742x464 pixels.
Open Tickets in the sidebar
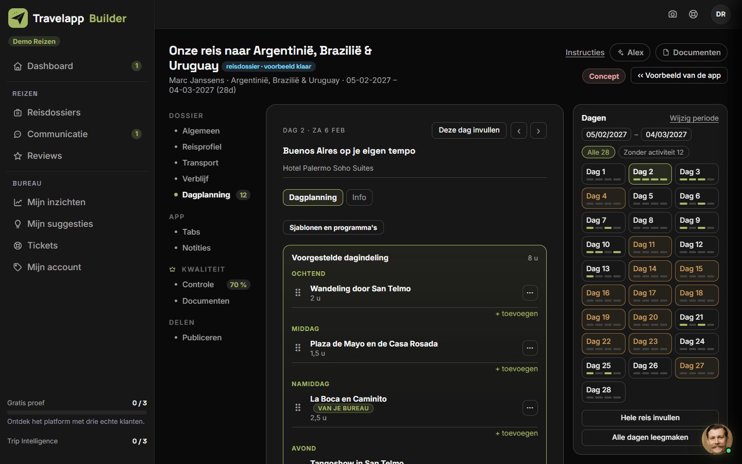tap(77, 245)
